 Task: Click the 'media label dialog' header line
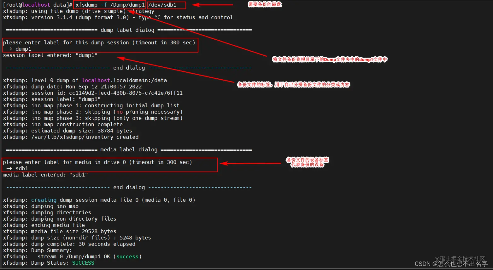pos(129,149)
